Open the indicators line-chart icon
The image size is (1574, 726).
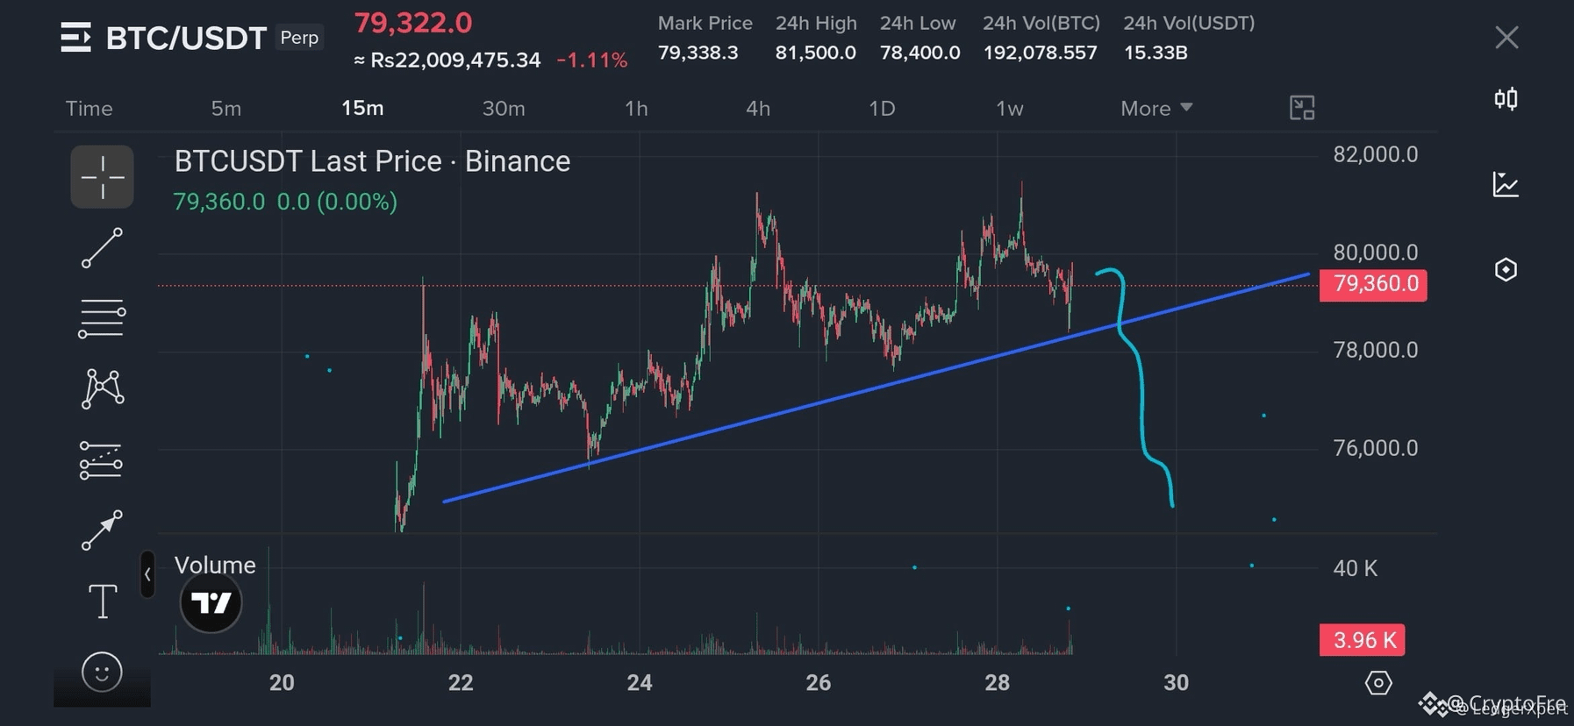pyautogui.click(x=1506, y=184)
